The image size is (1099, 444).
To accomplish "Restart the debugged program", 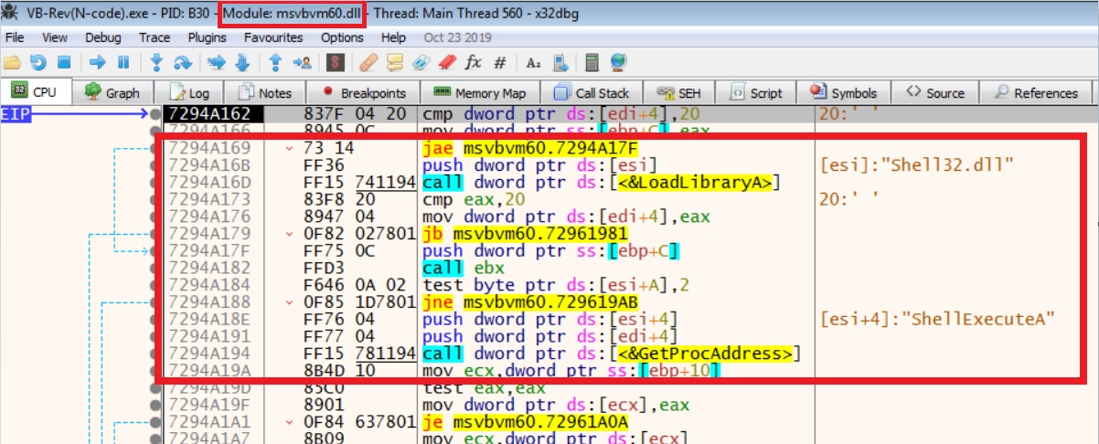I will [x=37, y=63].
